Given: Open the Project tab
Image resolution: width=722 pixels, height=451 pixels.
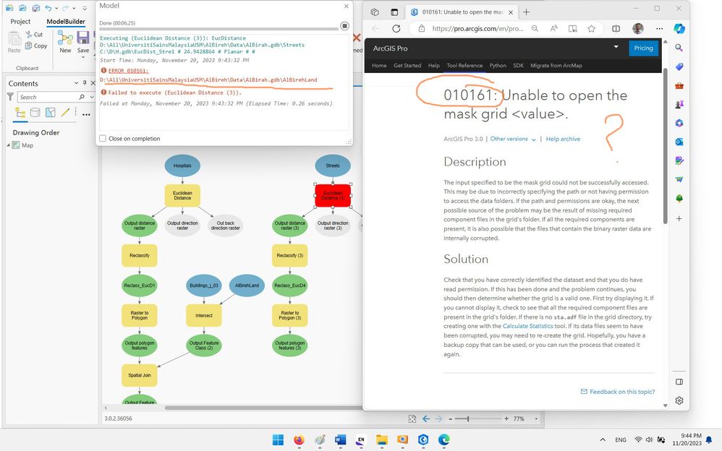Looking at the screenshot, I should 20,22.
